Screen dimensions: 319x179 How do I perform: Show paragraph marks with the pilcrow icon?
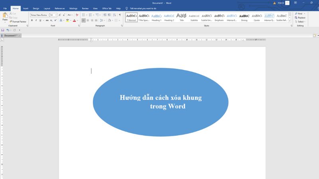point(120,15)
